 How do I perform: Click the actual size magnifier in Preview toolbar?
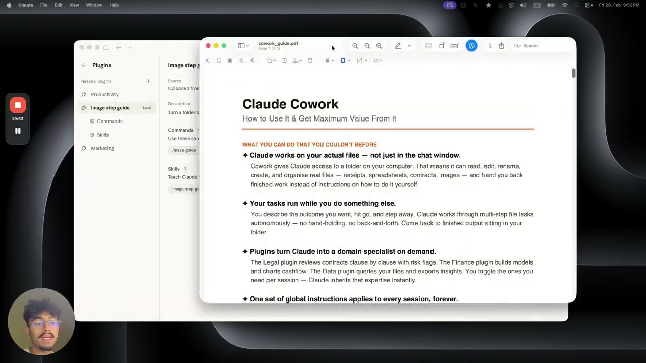tap(367, 46)
